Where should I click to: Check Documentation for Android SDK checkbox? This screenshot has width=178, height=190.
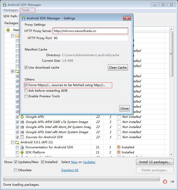(17, 148)
